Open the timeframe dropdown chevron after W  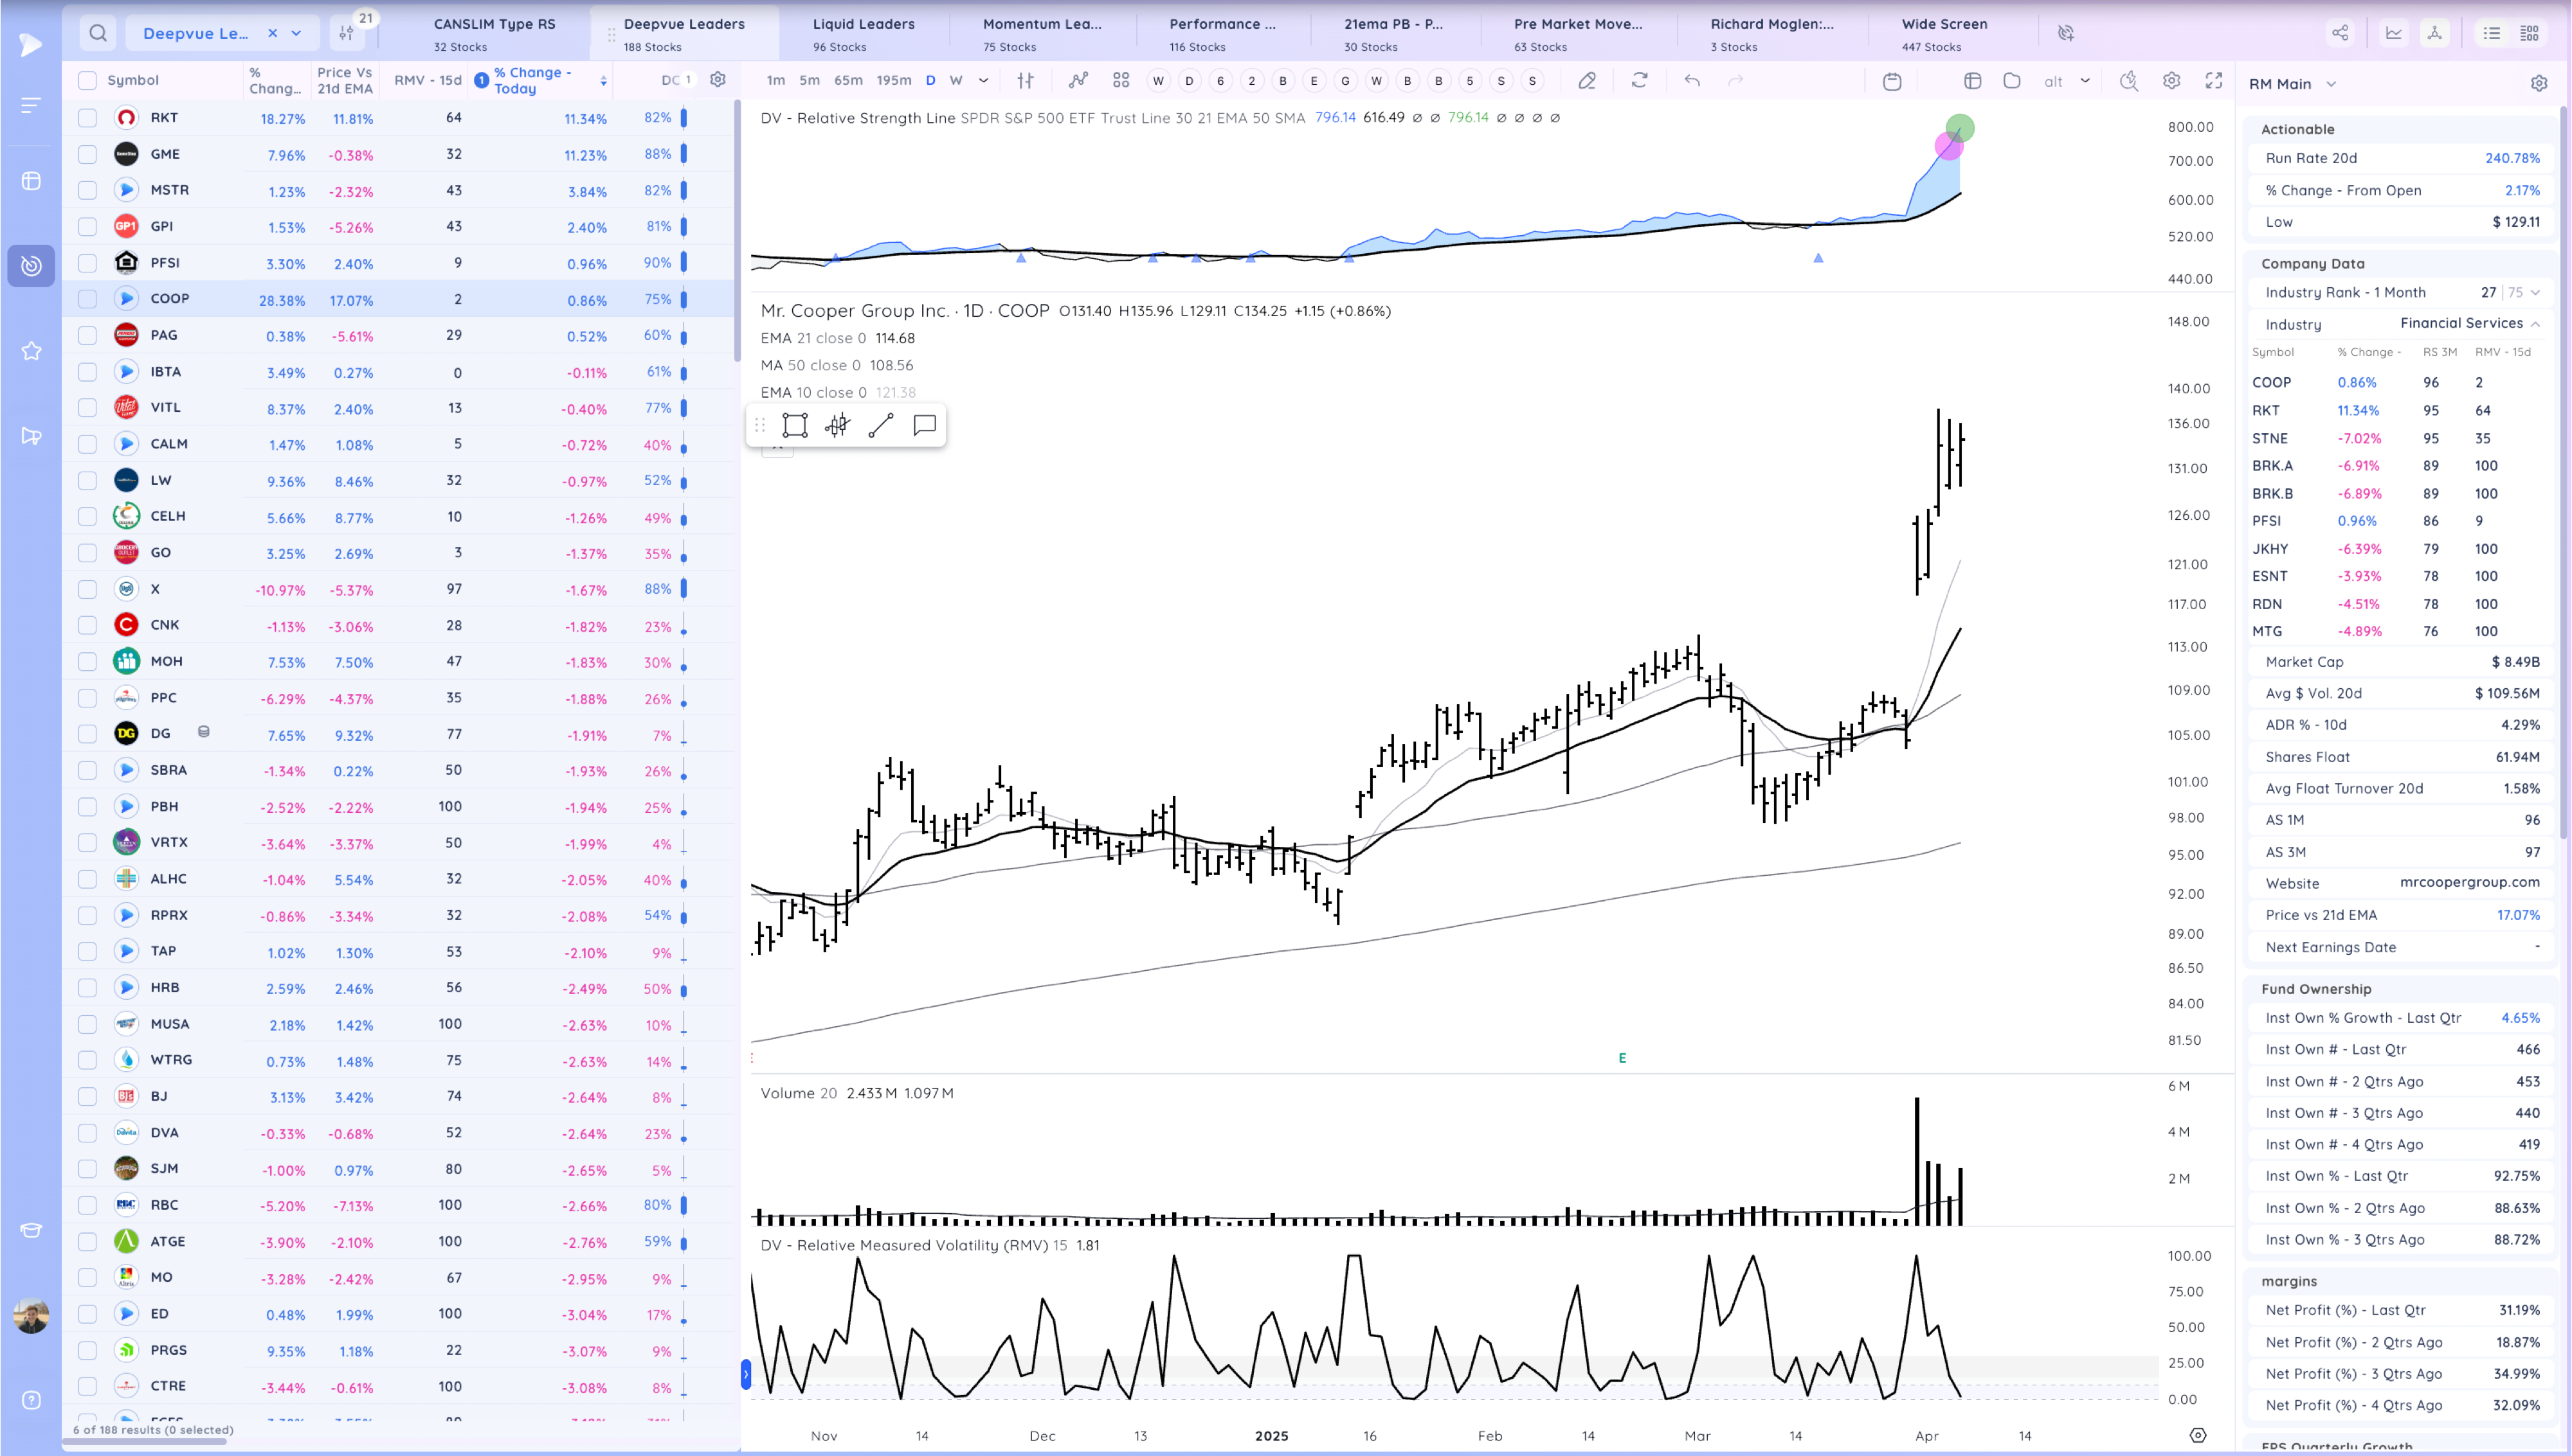click(x=983, y=81)
